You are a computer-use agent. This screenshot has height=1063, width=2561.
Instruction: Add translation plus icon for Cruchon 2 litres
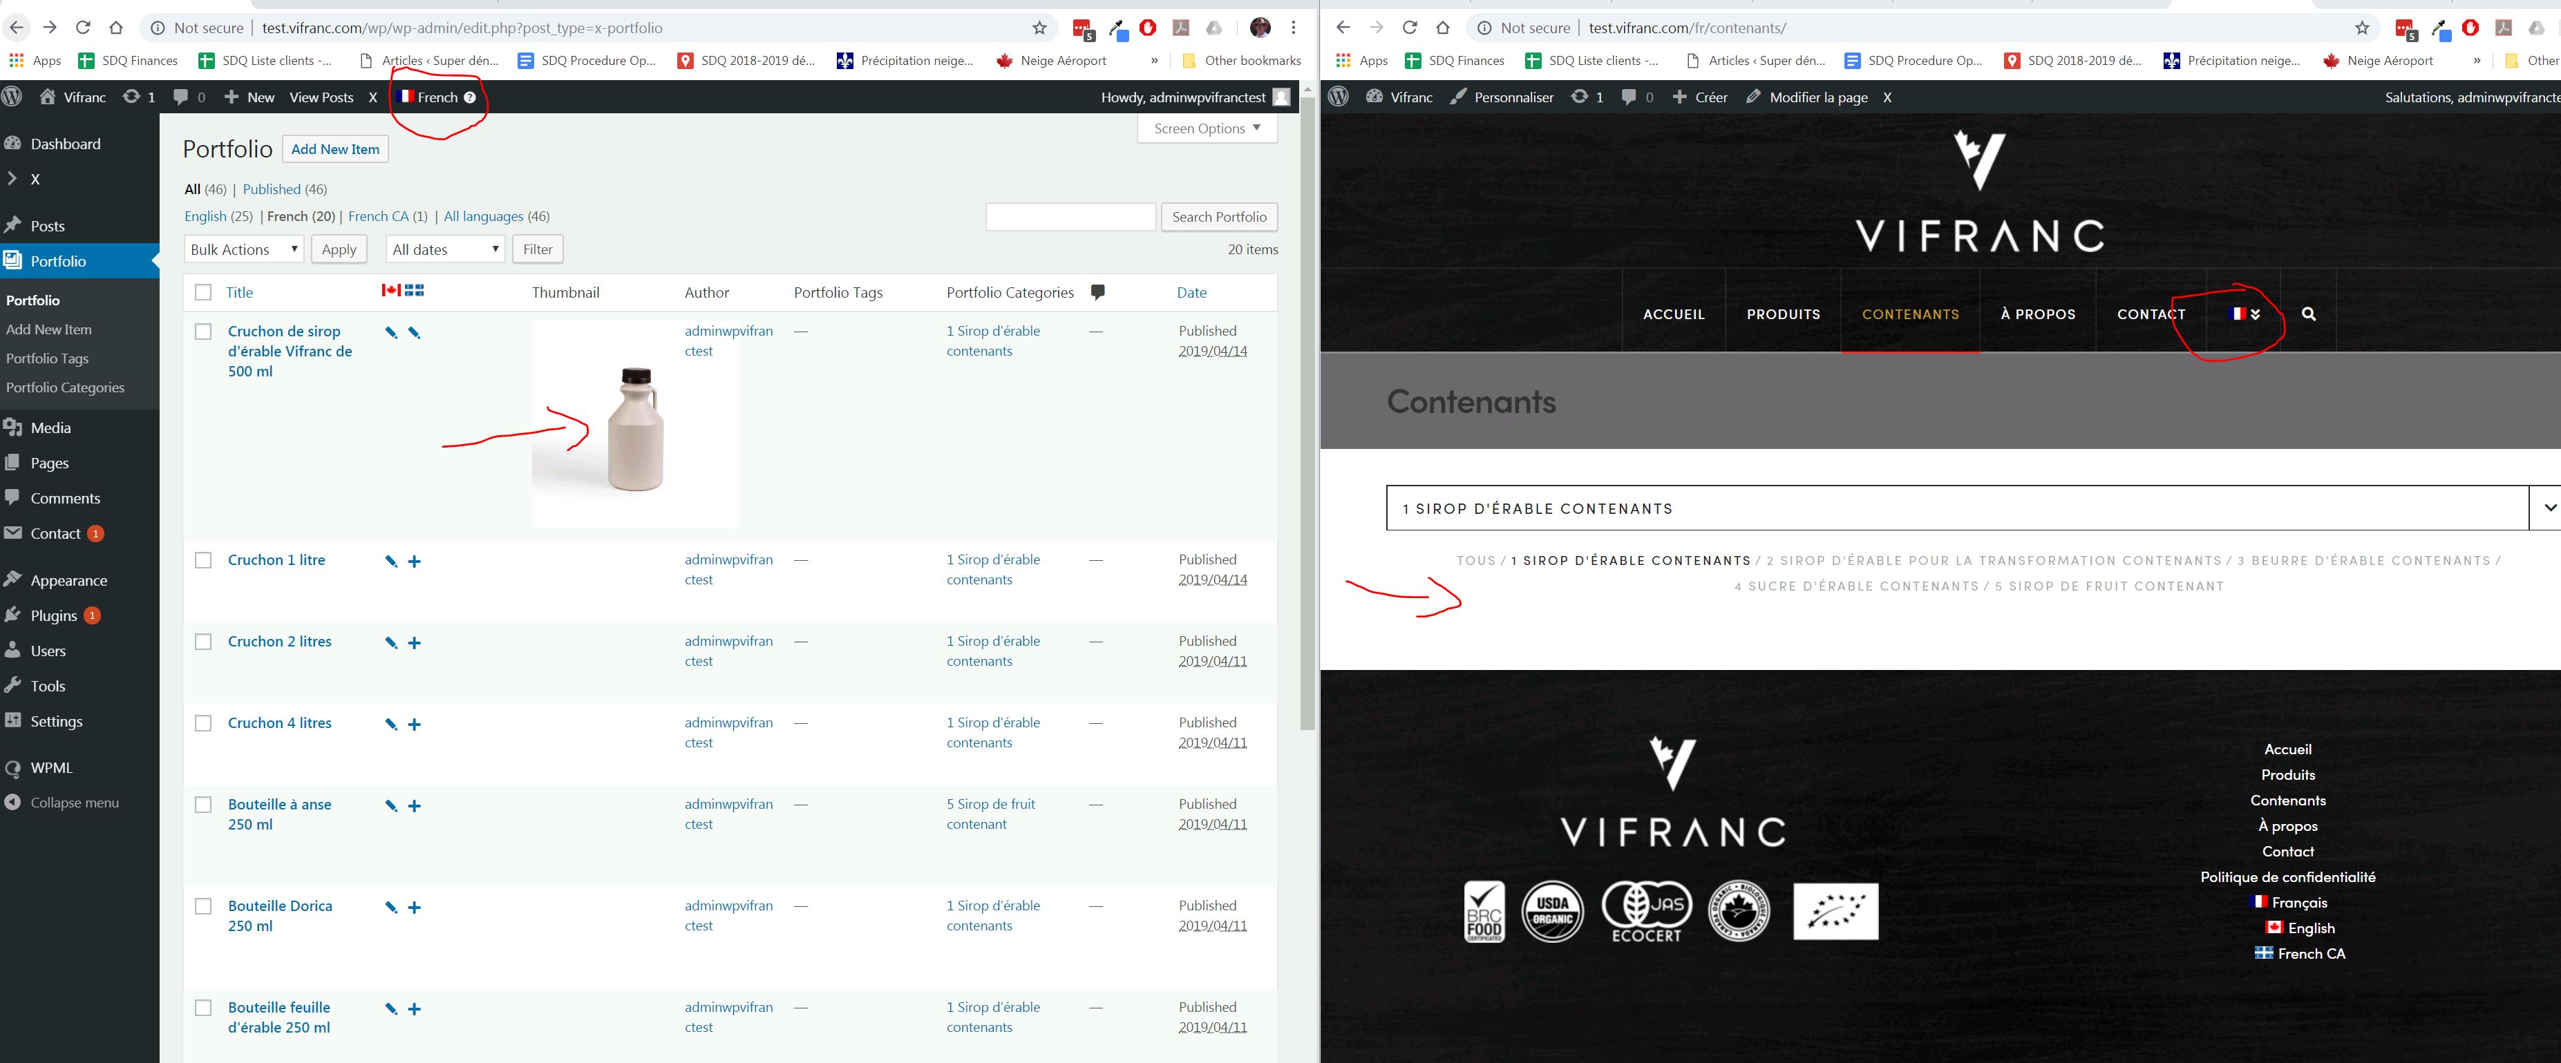(x=415, y=643)
